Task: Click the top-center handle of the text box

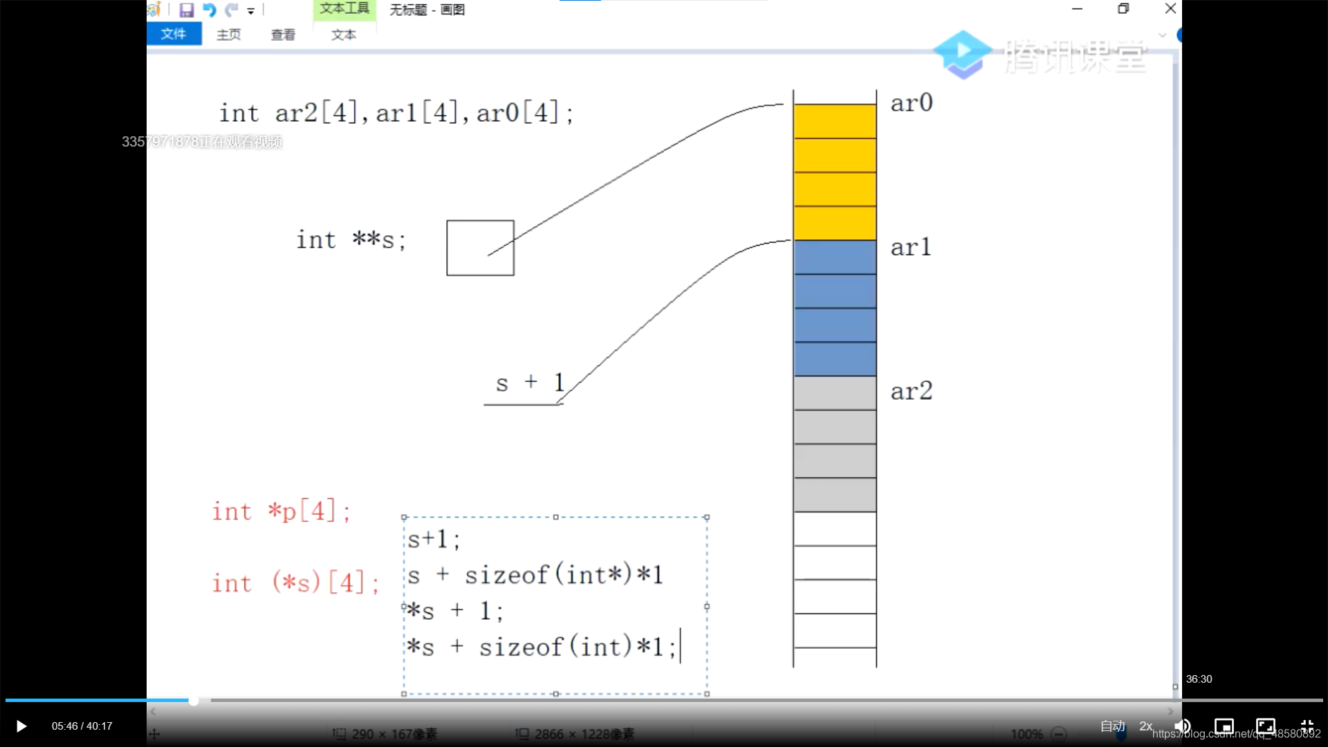Action: click(x=555, y=517)
